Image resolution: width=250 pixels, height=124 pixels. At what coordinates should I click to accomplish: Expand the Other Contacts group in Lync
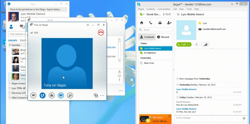tap(9, 98)
